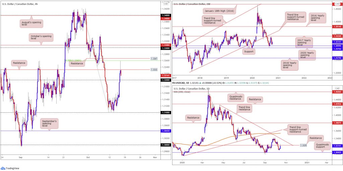The image size is (343, 171).
Task: Click the 1.3225 price label on daily chart
Action: pyautogui.click(x=303, y=145)
